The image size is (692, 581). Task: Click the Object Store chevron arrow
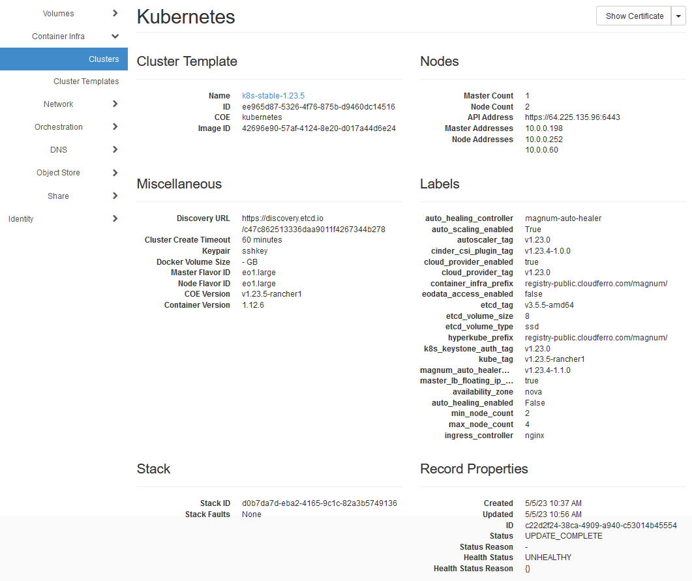[x=115, y=173]
